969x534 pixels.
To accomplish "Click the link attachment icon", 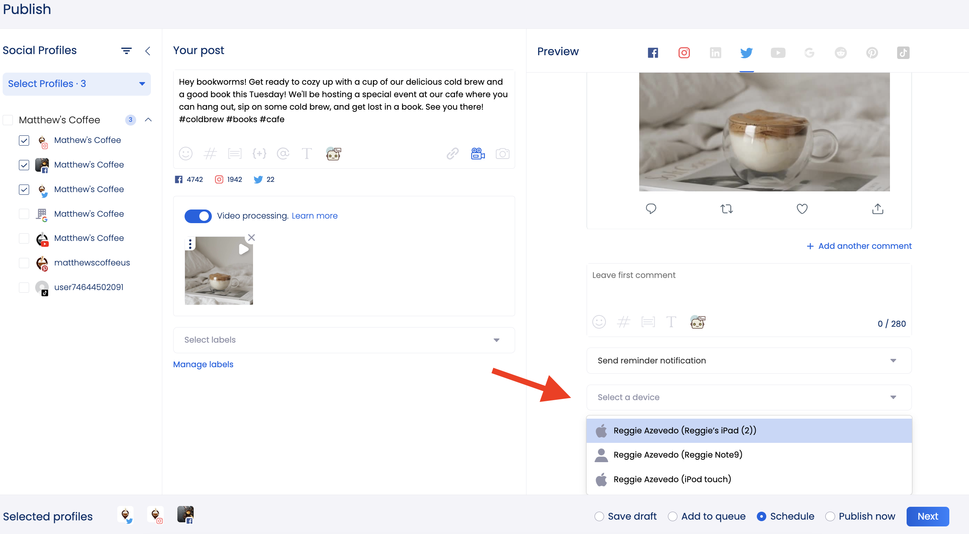I will pyautogui.click(x=452, y=154).
